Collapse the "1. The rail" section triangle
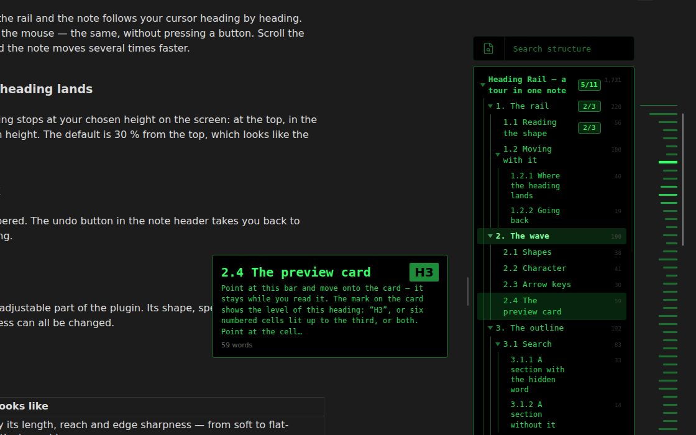 click(x=490, y=106)
